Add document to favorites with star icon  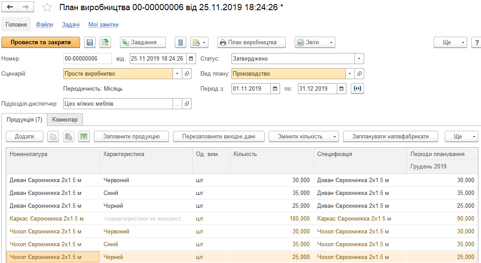46,8
